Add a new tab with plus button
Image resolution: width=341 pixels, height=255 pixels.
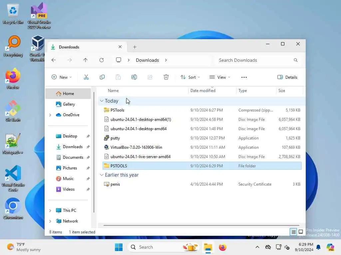tap(135, 47)
